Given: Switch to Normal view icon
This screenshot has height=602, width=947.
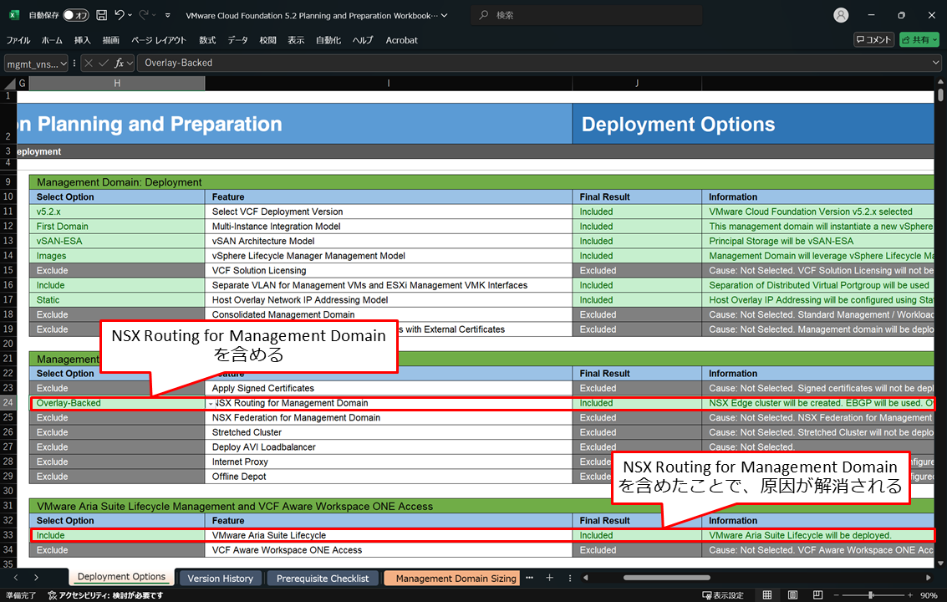Looking at the screenshot, I should (767, 595).
